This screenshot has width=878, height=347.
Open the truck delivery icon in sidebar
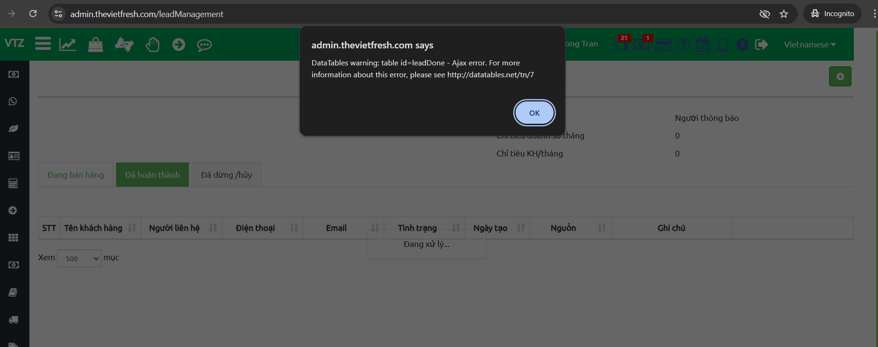[x=13, y=320]
